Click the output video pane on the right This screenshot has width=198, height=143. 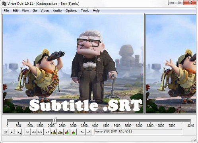pyautogui.click(x=171, y=64)
